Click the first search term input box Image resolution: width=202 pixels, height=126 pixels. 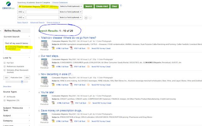coord(38,6)
